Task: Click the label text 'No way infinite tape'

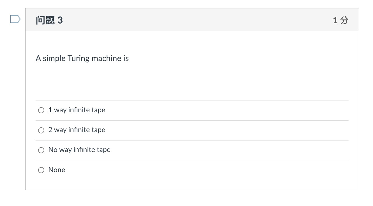Action: click(x=79, y=150)
